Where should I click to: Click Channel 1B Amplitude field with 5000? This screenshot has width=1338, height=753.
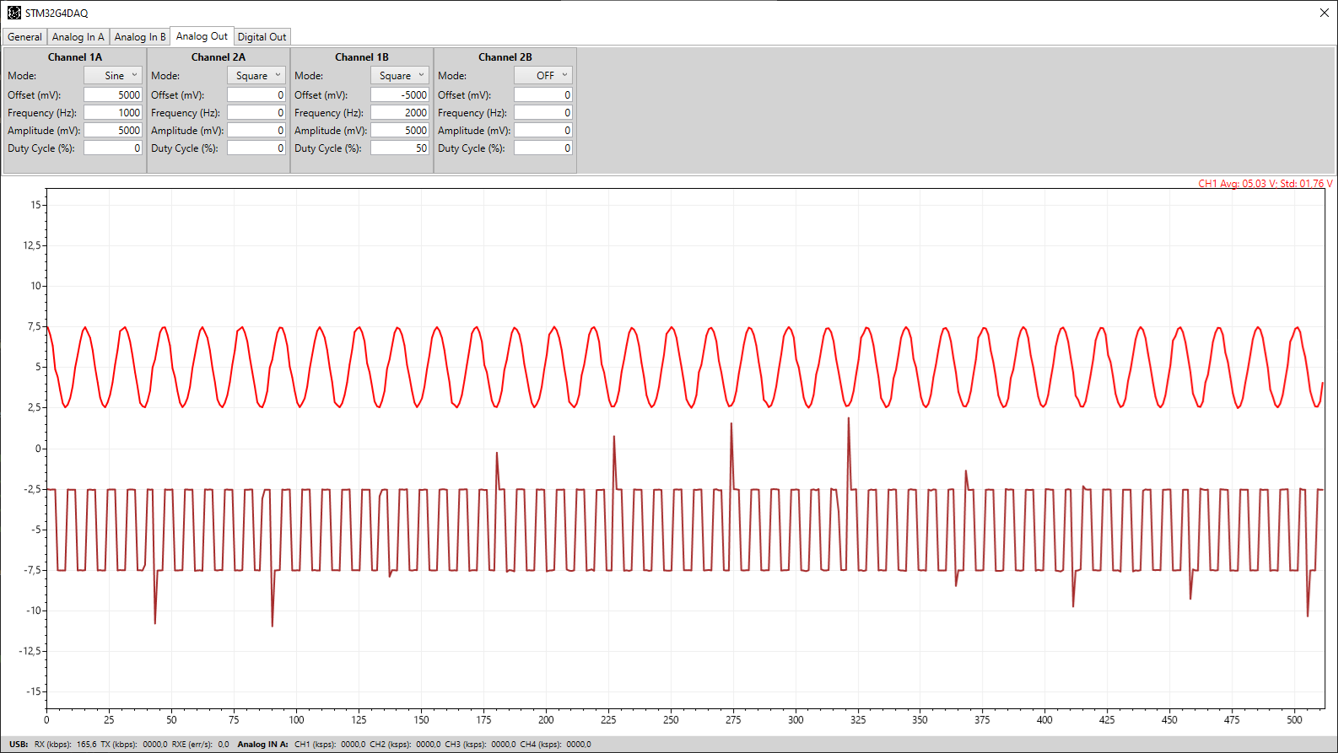tap(400, 131)
